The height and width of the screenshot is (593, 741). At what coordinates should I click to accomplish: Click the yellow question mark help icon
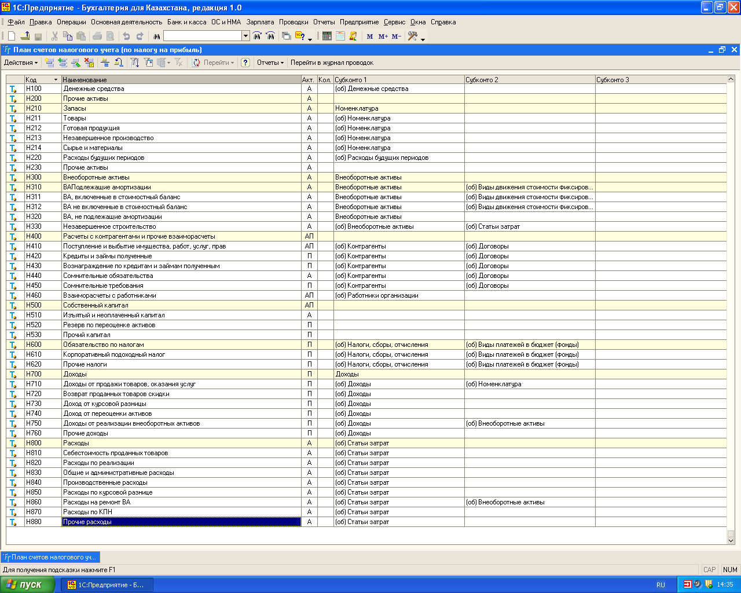[x=245, y=63]
